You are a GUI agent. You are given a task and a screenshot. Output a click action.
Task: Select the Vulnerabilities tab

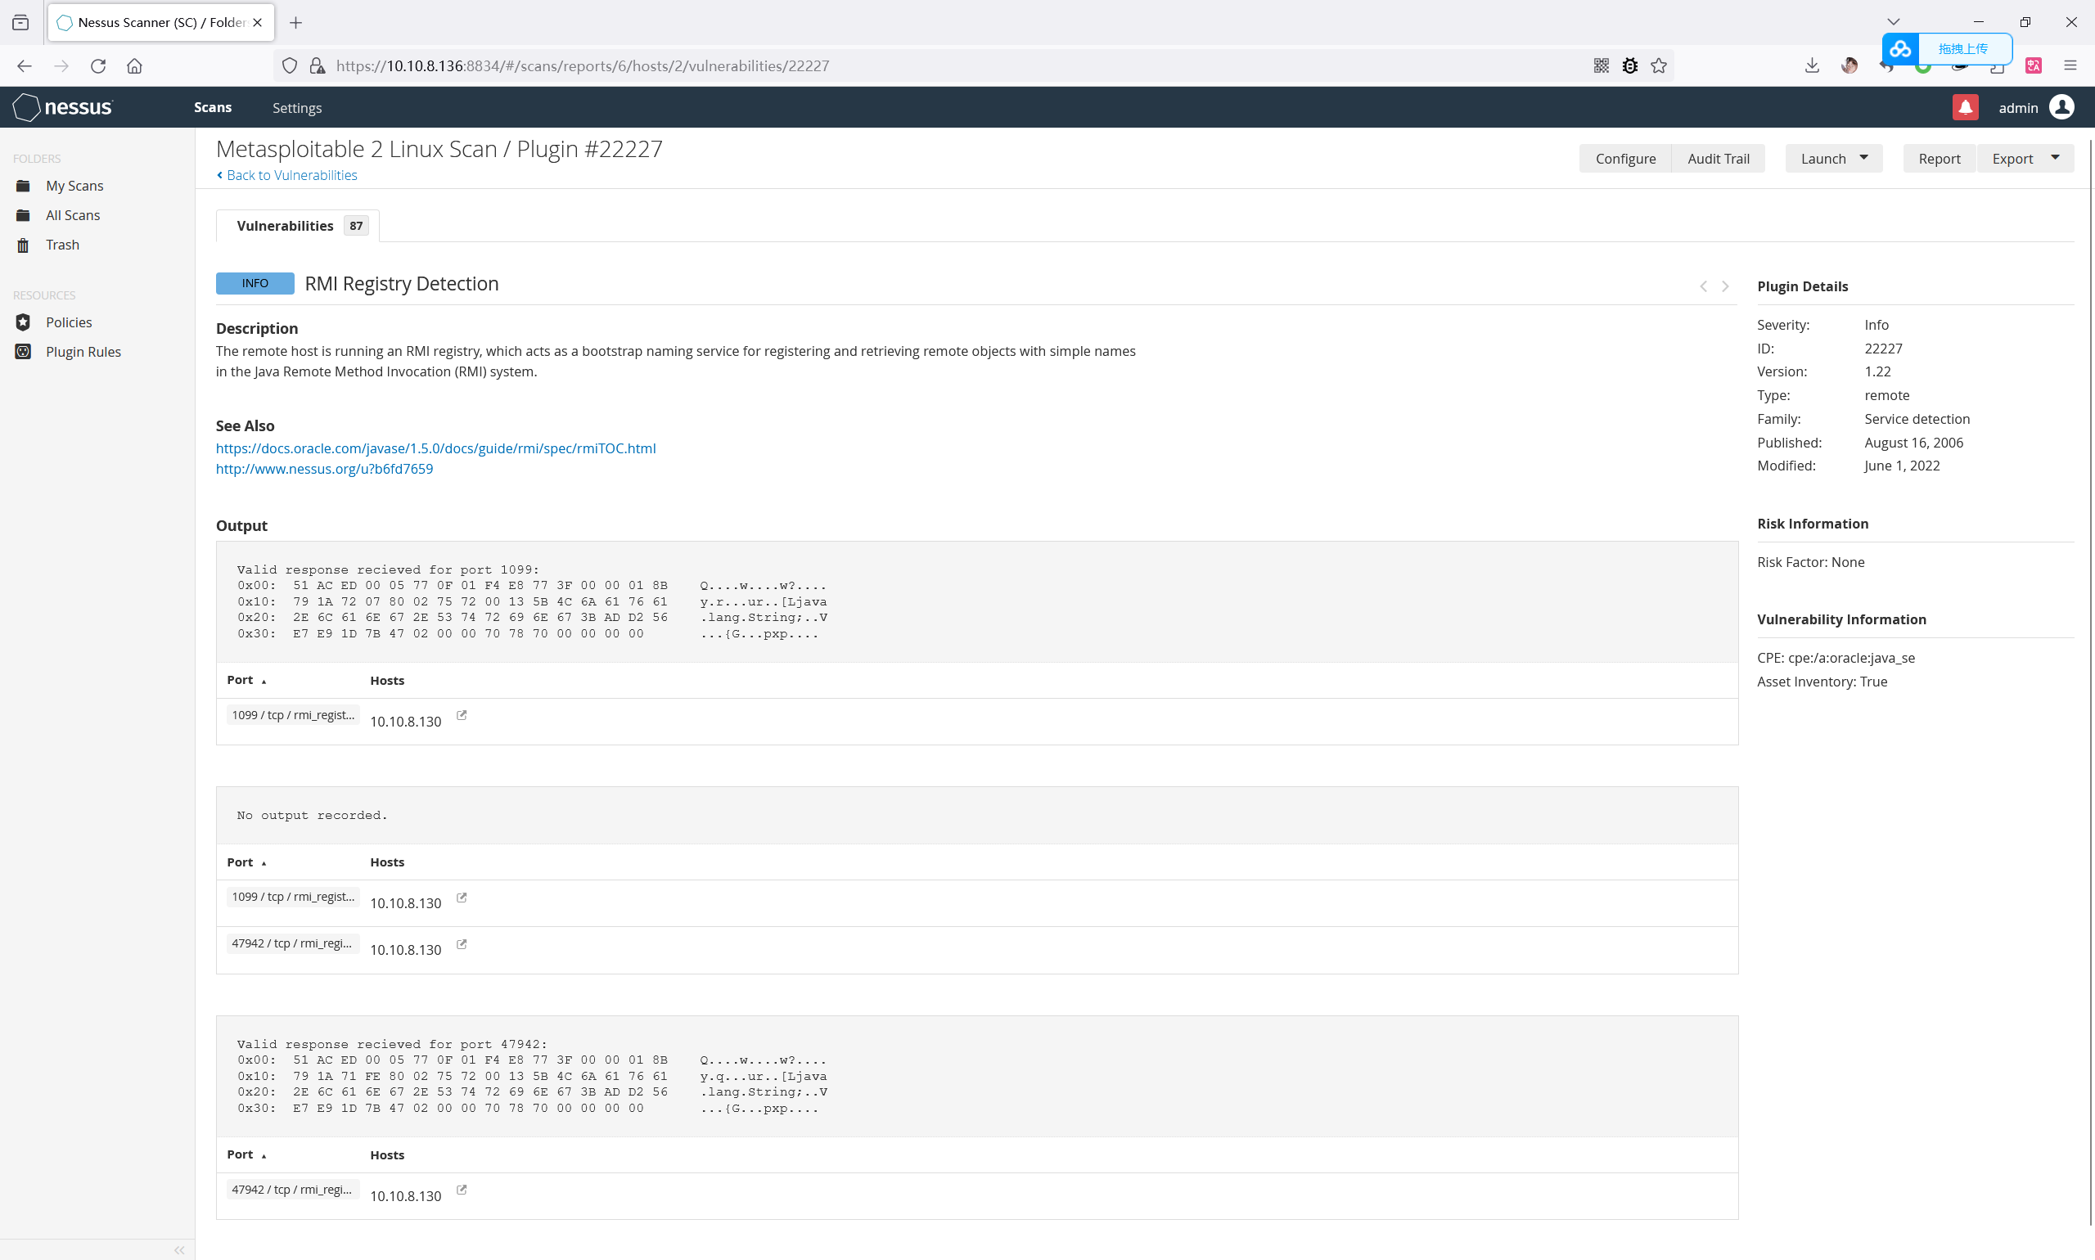(297, 226)
